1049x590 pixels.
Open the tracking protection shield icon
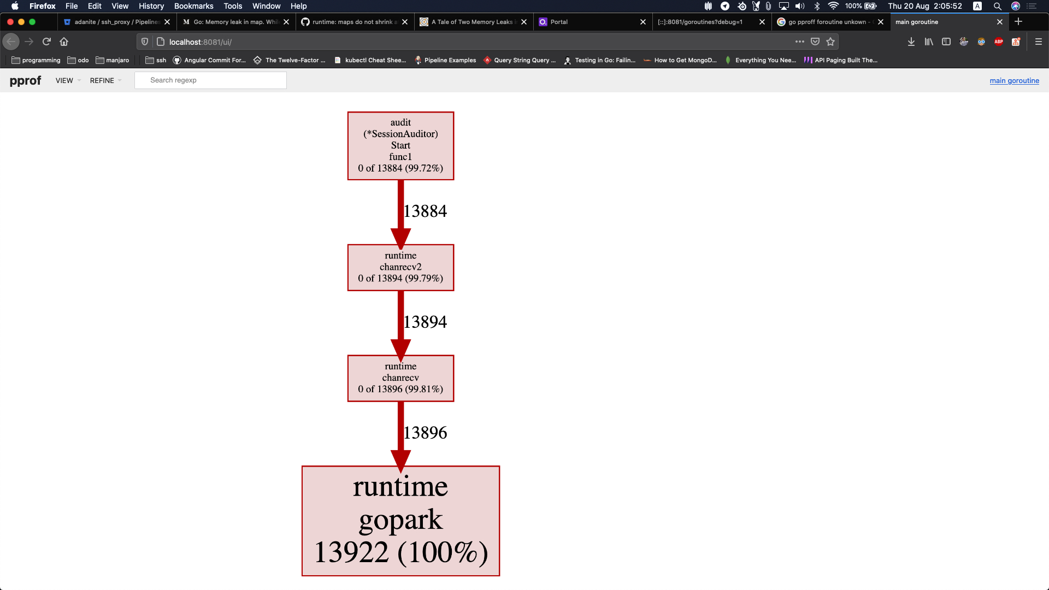(x=145, y=42)
